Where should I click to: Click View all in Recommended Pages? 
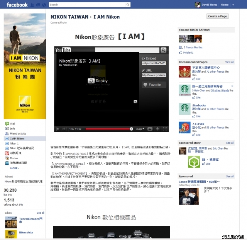pos(229,62)
